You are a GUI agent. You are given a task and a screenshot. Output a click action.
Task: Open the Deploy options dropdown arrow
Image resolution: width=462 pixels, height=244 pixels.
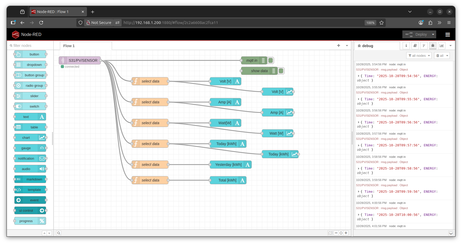(x=433, y=34)
